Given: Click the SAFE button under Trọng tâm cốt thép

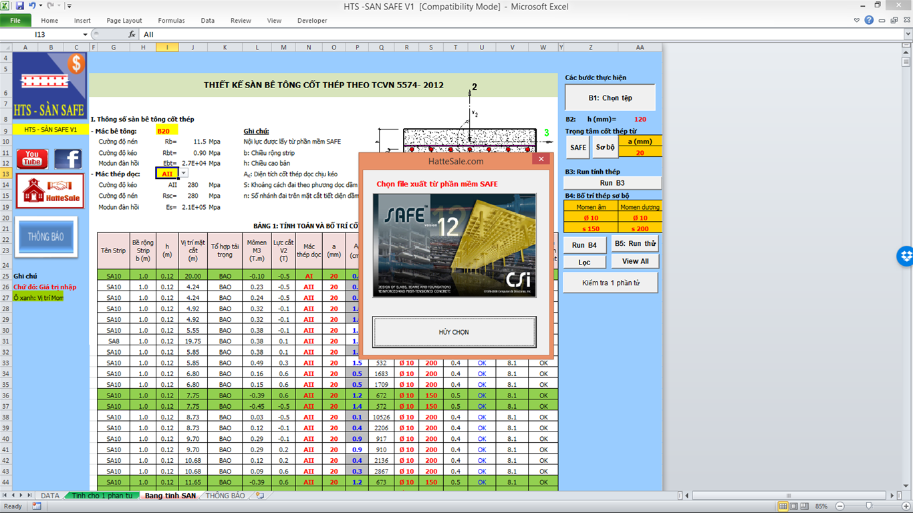Looking at the screenshot, I should [578, 147].
